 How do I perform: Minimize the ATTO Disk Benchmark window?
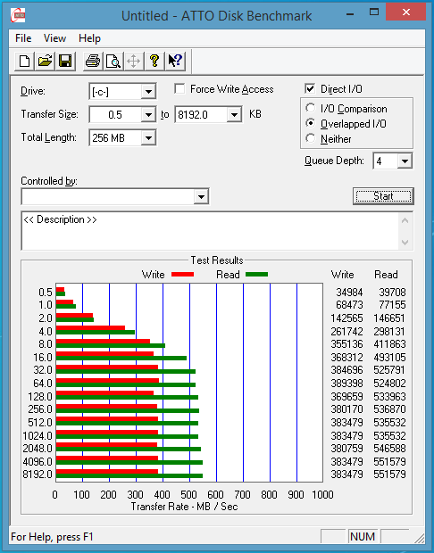click(350, 13)
